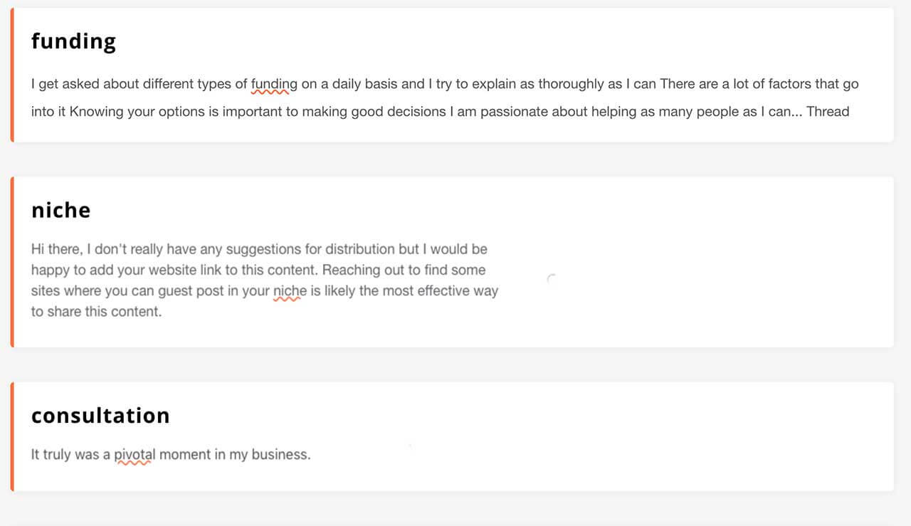Click the red-underlined word "pivotal"
911x526 pixels.
click(135, 454)
